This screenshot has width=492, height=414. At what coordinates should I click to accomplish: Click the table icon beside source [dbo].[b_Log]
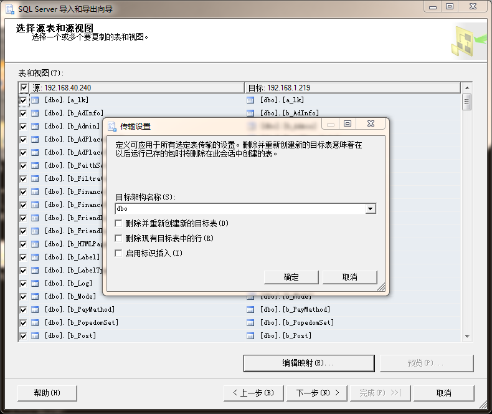pos(35,283)
